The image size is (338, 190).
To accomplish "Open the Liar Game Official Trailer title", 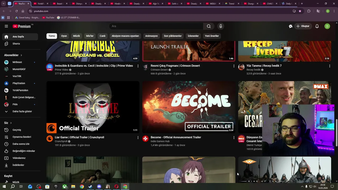I will 79,137.
